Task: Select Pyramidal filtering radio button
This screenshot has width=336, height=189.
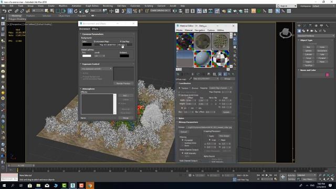Action: (183, 140)
